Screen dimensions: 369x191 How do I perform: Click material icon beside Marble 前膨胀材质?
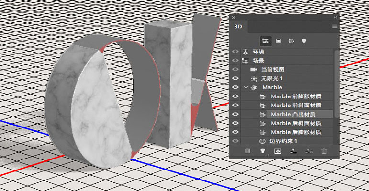pyautogui.click(x=262, y=96)
